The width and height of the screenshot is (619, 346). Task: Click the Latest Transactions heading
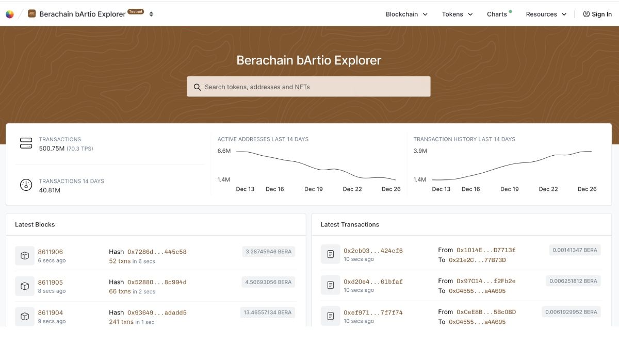(x=350, y=225)
